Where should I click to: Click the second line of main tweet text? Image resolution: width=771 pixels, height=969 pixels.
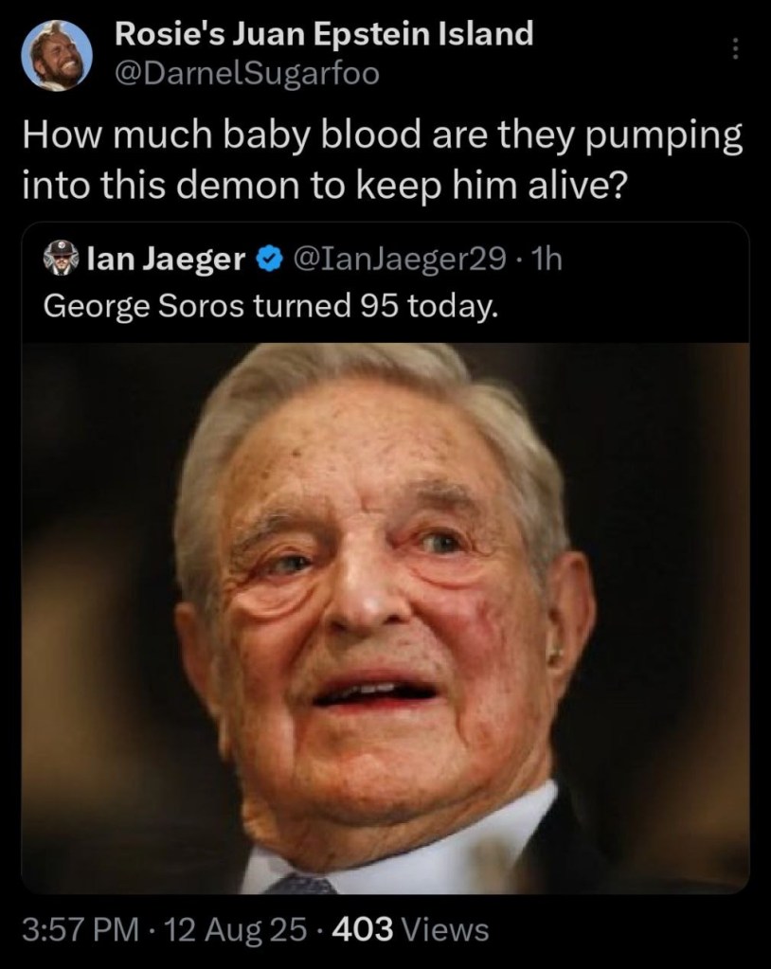click(322, 180)
